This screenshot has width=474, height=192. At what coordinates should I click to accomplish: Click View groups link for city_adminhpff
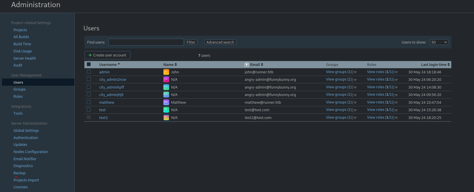point(339,87)
